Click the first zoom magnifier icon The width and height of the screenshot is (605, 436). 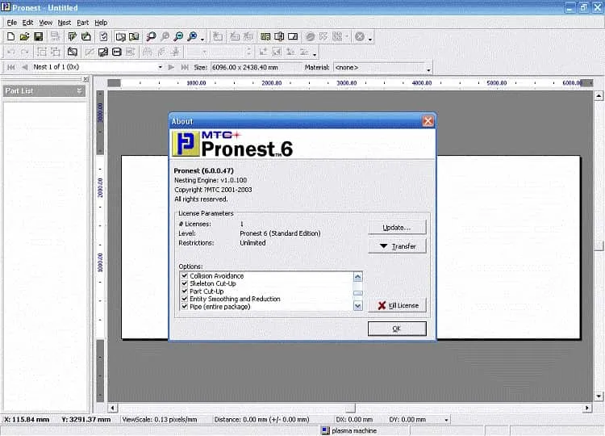coord(151,36)
